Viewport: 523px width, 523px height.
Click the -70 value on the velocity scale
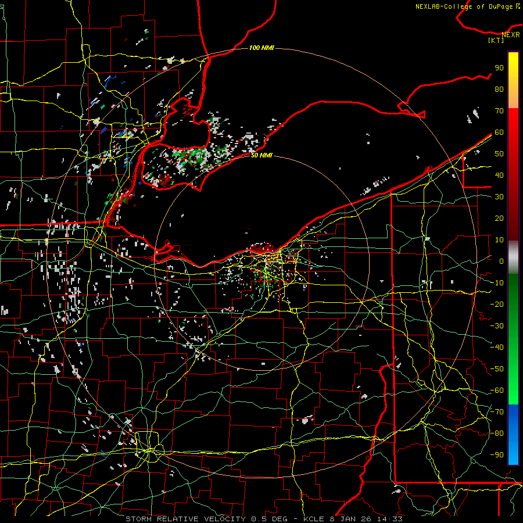pyautogui.click(x=497, y=412)
